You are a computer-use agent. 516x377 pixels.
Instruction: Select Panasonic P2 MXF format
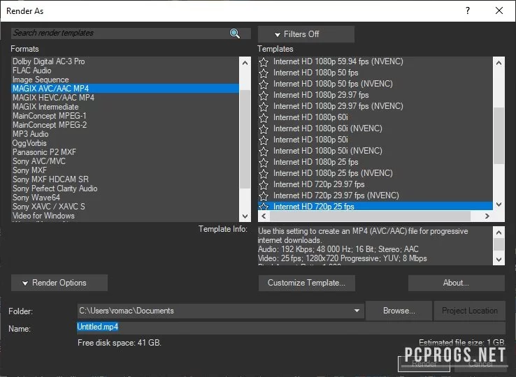[125, 152]
